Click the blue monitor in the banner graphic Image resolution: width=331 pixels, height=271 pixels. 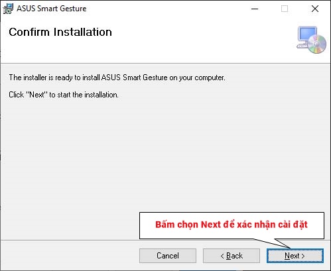click(307, 34)
